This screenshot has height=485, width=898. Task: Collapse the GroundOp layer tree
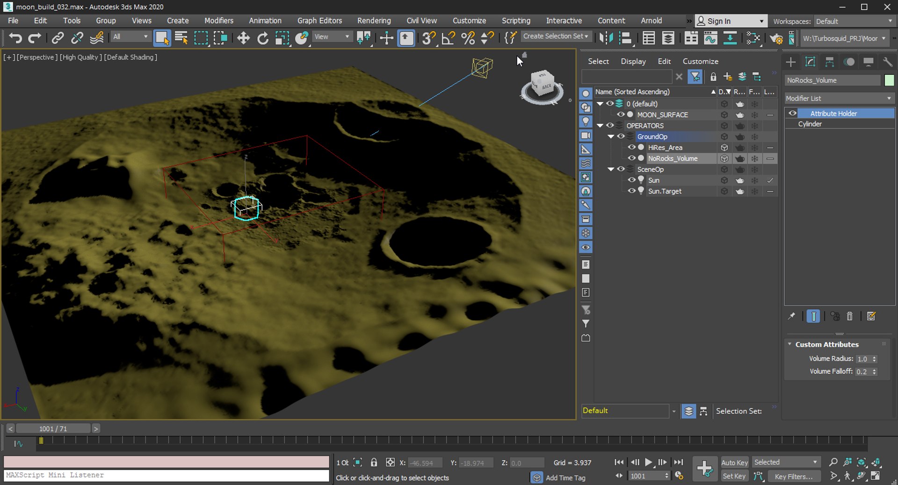[611, 136]
